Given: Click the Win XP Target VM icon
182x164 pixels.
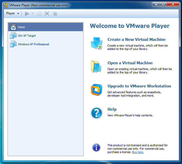Looking at the screenshot, I should [13, 36].
